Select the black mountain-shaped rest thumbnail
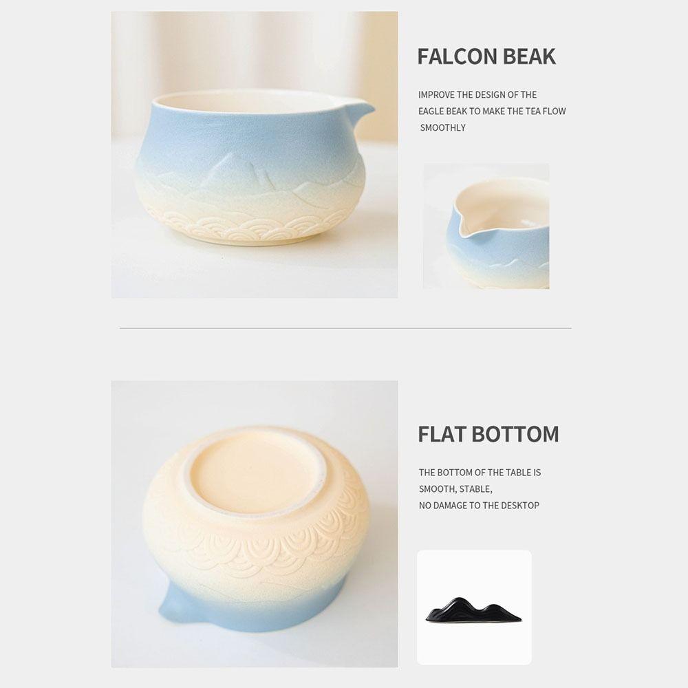Screen dimensions: 688x688 click(474, 608)
